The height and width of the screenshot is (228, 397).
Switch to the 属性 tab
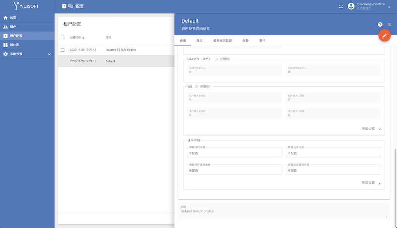click(x=199, y=41)
